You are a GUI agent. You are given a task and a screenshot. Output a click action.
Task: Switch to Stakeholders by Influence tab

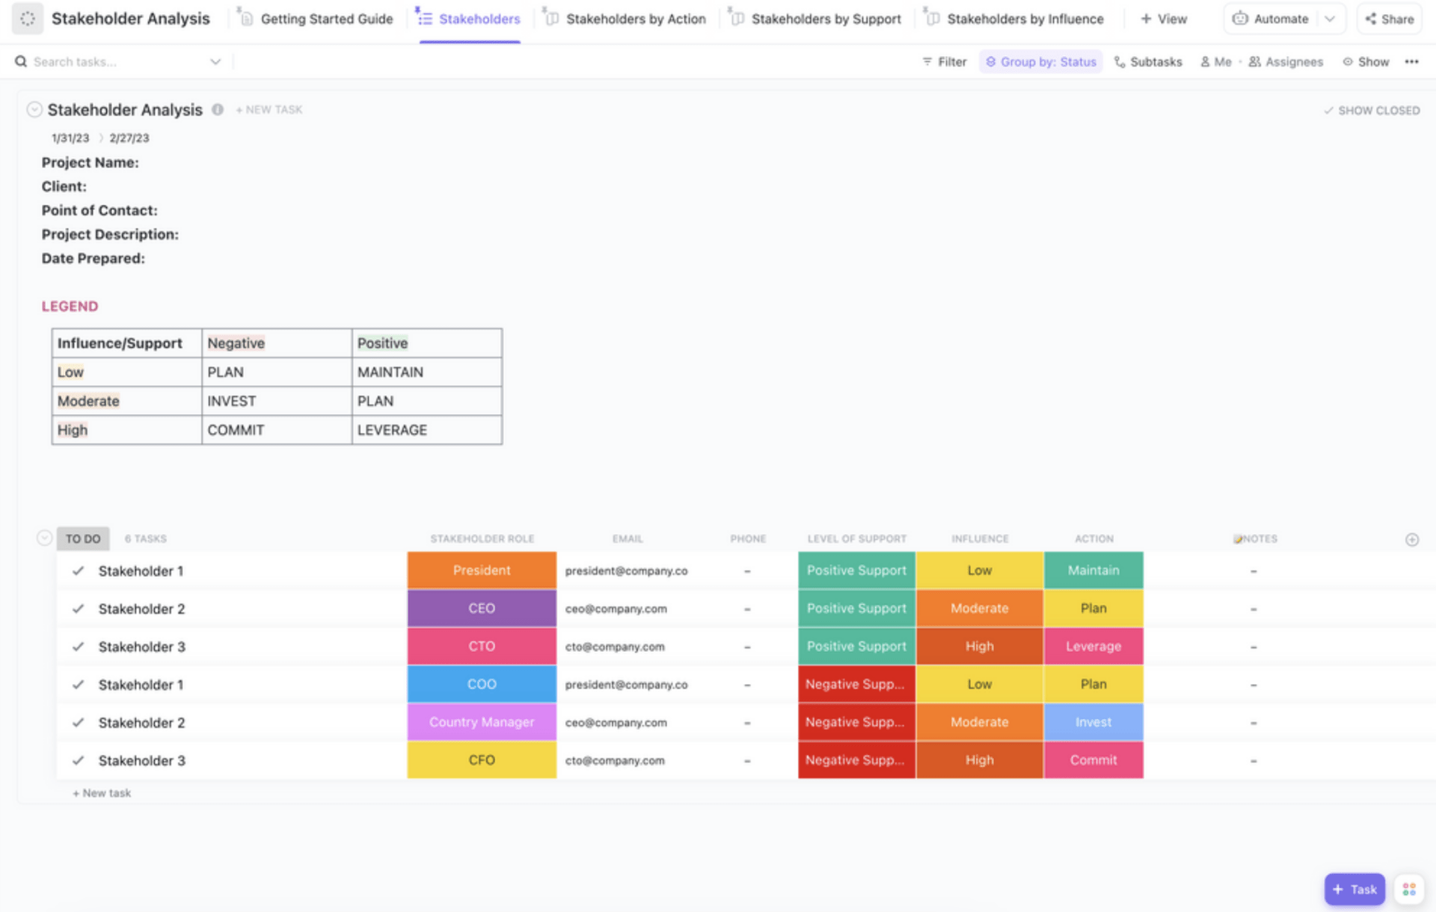pos(1024,18)
